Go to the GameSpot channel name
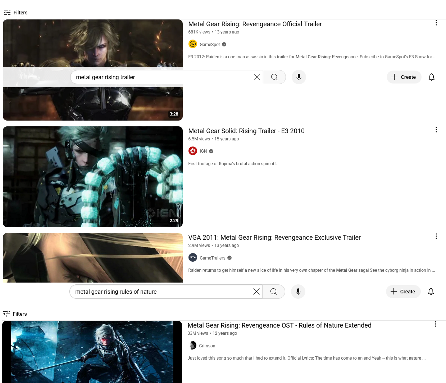Screen dimensions: 446x383 210,45
